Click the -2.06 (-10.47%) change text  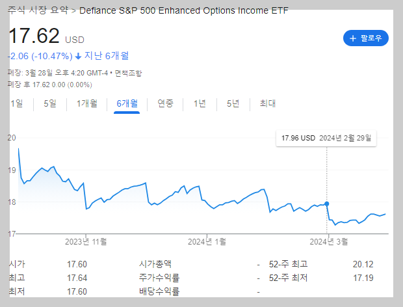coord(40,56)
